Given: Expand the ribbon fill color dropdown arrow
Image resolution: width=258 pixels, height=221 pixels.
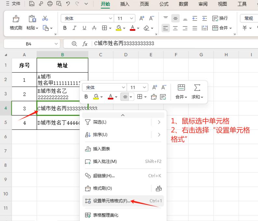Looking at the screenshot, I should (x=124, y=28).
